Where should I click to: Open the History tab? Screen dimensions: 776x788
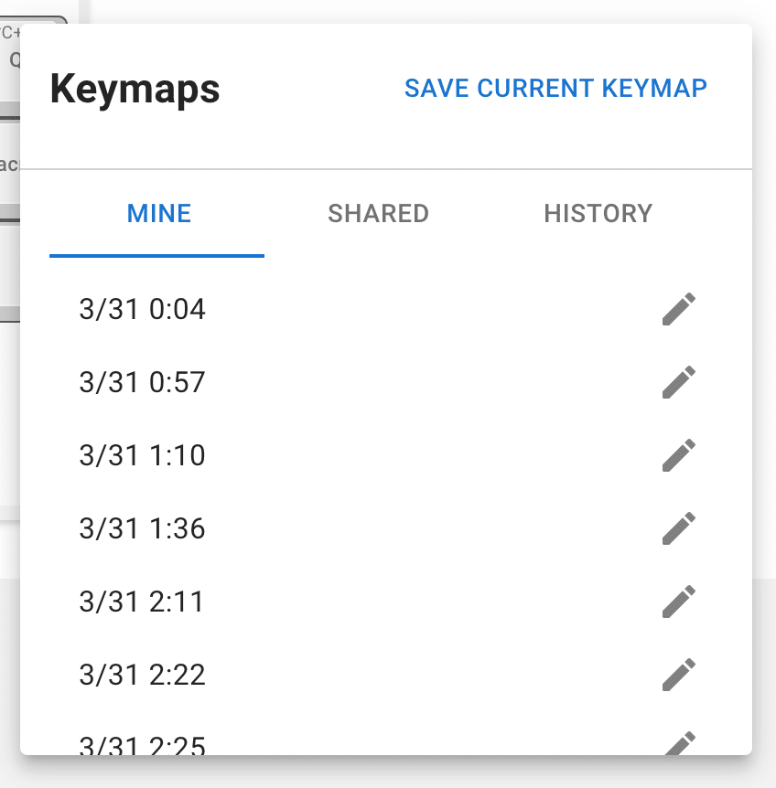[x=598, y=214]
